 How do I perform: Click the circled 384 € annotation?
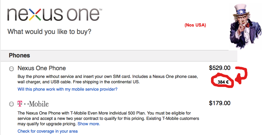(221, 82)
